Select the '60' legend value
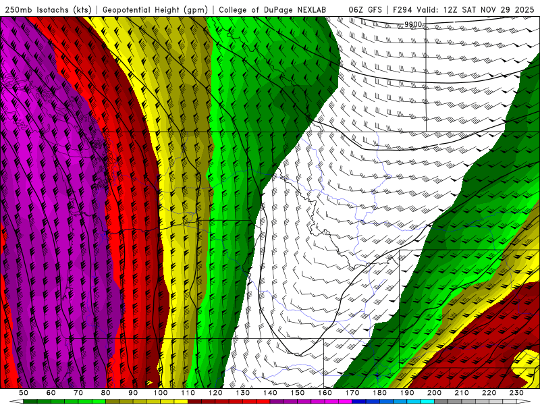This screenshot has width=540, height=405. click(x=51, y=393)
